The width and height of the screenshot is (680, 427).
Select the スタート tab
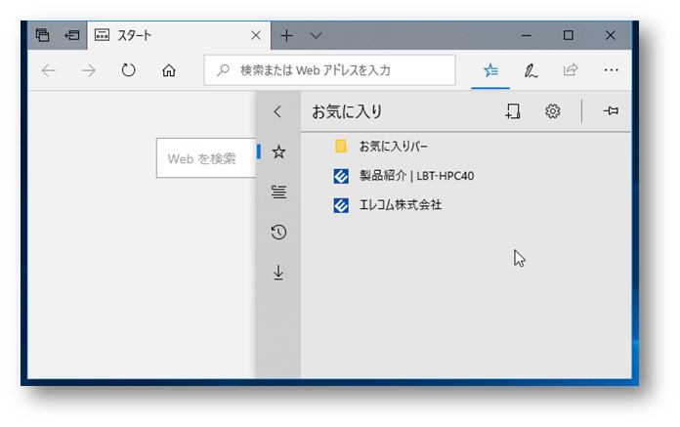click(179, 35)
